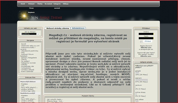Click the Diskuze fóra panel title
178x103 pixels.
[30, 77]
